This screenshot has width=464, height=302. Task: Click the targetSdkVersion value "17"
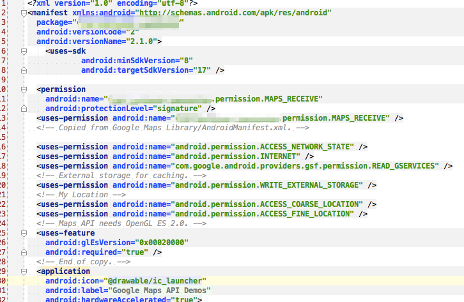tap(202, 70)
